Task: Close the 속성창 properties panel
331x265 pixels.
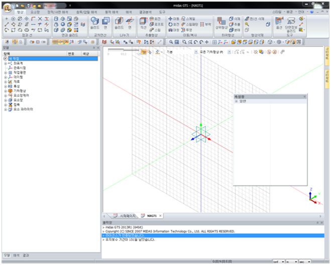Action: pyautogui.click(x=304, y=96)
